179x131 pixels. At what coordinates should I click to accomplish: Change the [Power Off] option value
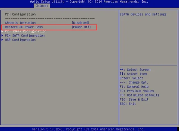(81, 27)
